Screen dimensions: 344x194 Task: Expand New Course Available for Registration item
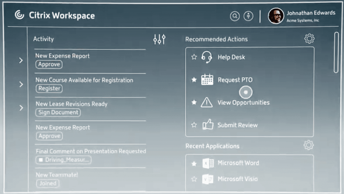point(21,84)
